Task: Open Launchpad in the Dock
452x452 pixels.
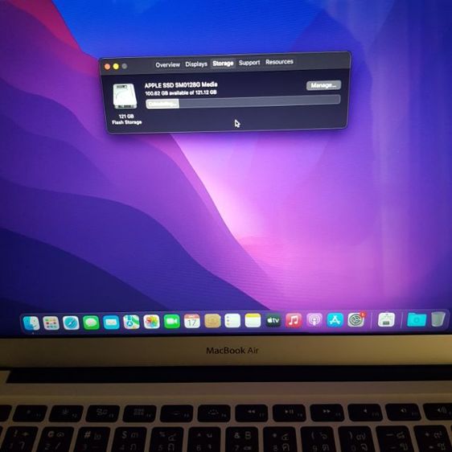Action: (51, 323)
